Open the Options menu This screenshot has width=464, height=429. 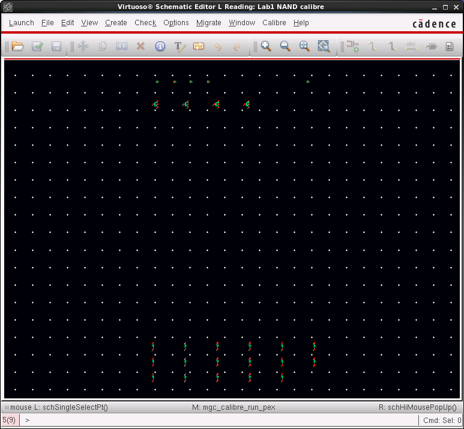tap(176, 23)
